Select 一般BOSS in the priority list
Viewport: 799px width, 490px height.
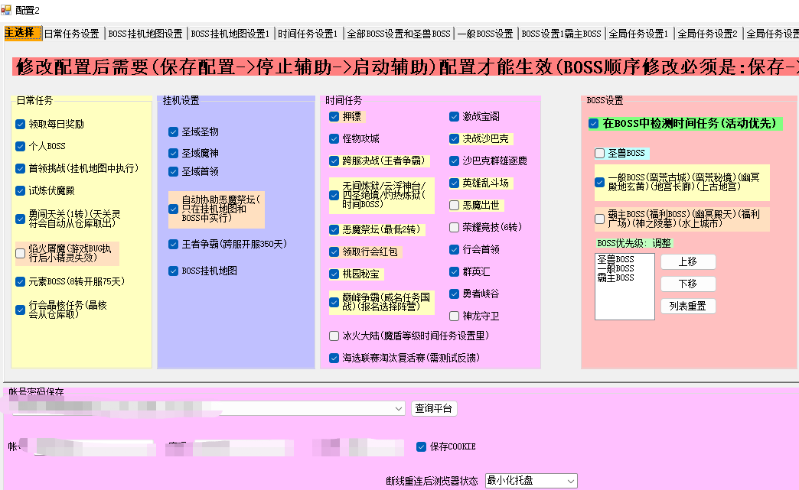tap(616, 268)
